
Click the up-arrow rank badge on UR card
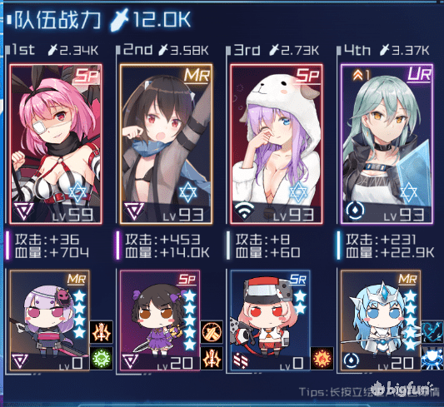pyautogui.click(x=361, y=75)
